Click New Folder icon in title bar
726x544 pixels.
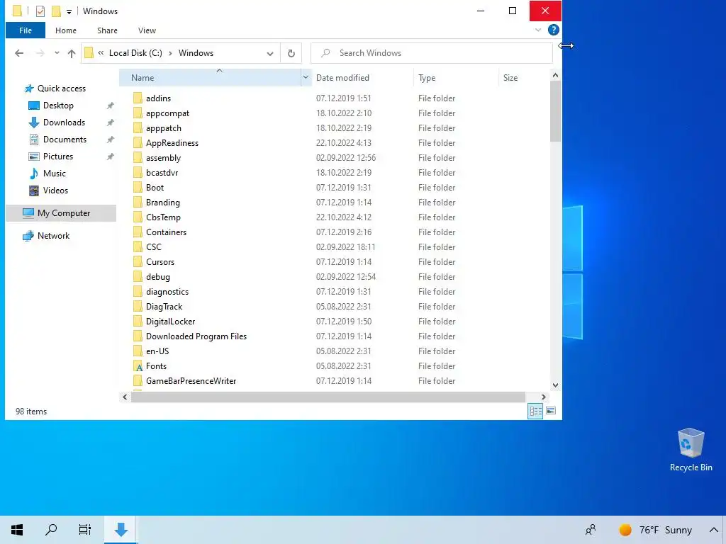tap(56, 11)
